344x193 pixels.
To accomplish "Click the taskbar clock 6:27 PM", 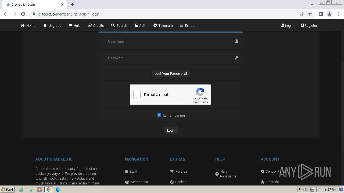I will pos(330,190).
